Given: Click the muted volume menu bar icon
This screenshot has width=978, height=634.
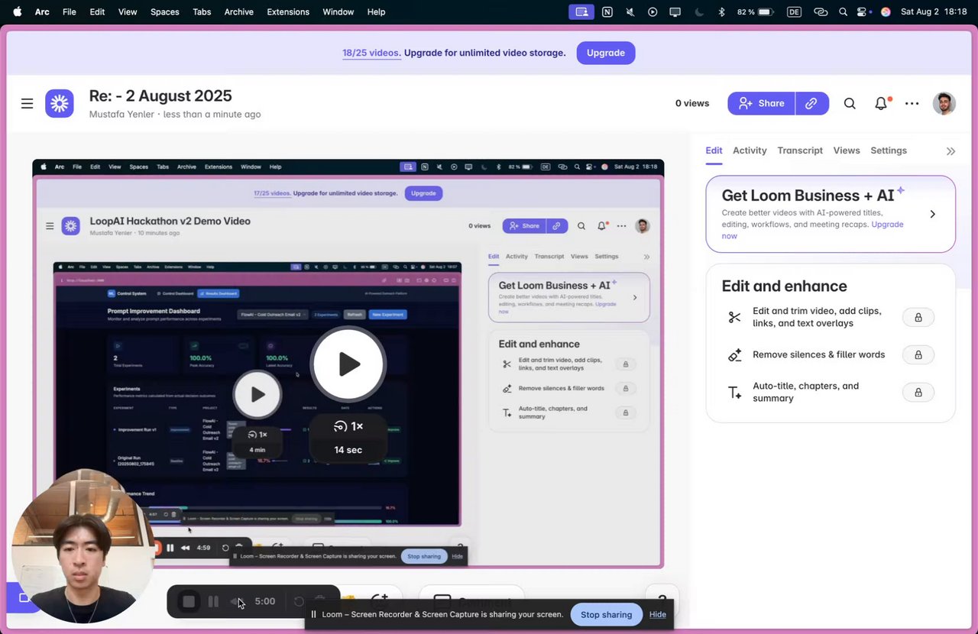Looking at the screenshot, I should [x=630, y=11].
